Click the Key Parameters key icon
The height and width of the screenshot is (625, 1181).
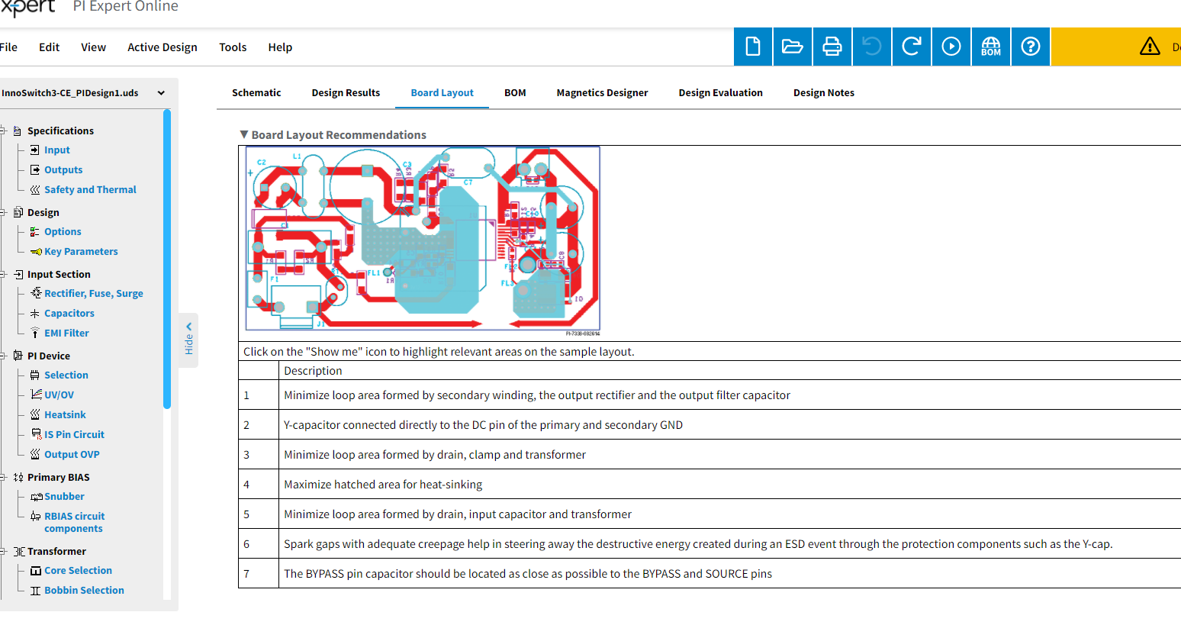pos(36,252)
